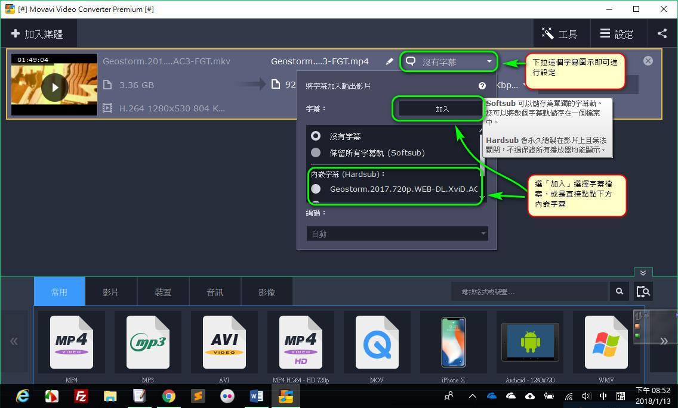
Task: Select 保留所有字幕軌 (Softsub) radio option
Action: (x=316, y=153)
